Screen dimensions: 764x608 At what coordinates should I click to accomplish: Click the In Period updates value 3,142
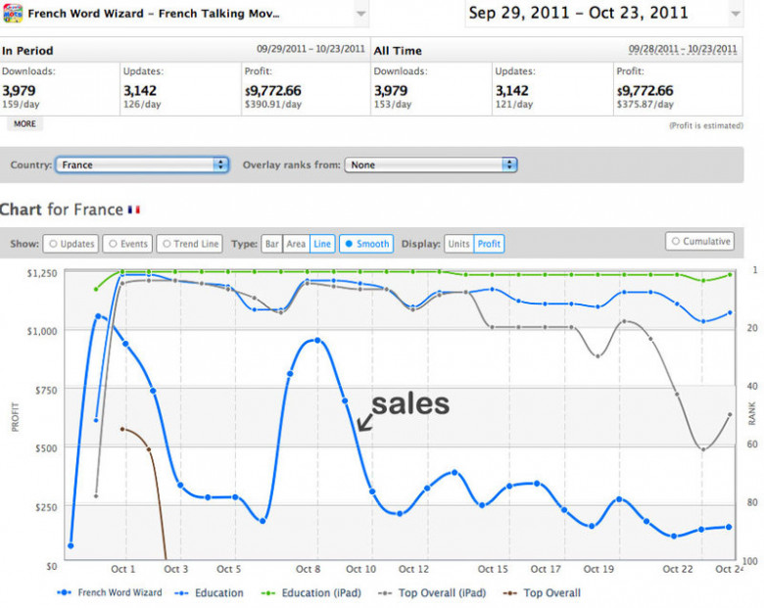click(140, 91)
